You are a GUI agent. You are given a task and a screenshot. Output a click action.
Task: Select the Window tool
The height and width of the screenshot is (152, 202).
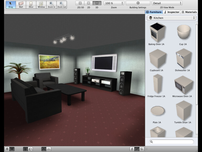(x=41, y=5)
